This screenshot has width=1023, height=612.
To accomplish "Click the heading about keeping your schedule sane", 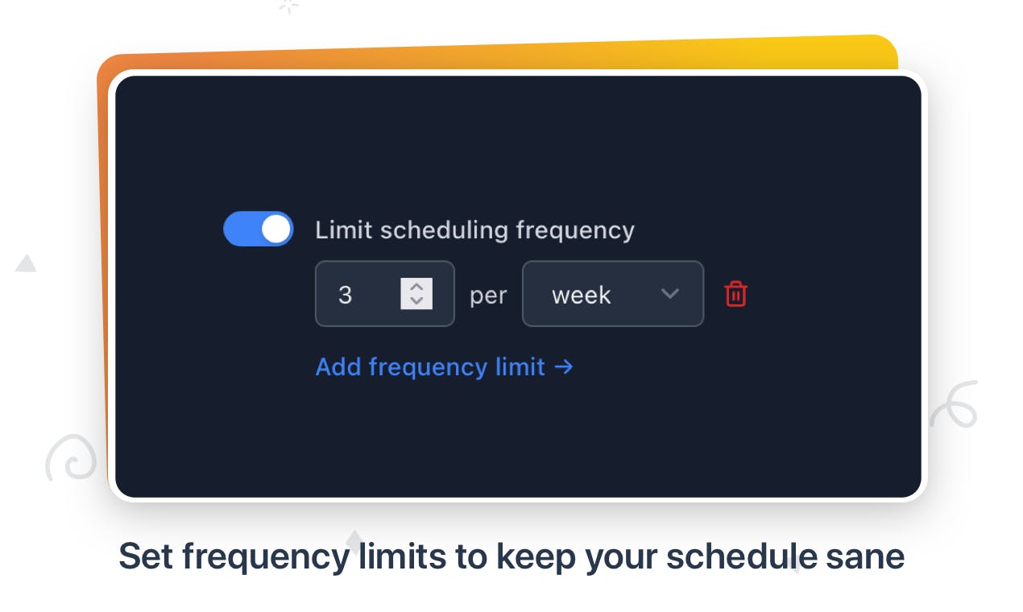I will point(511,556).
